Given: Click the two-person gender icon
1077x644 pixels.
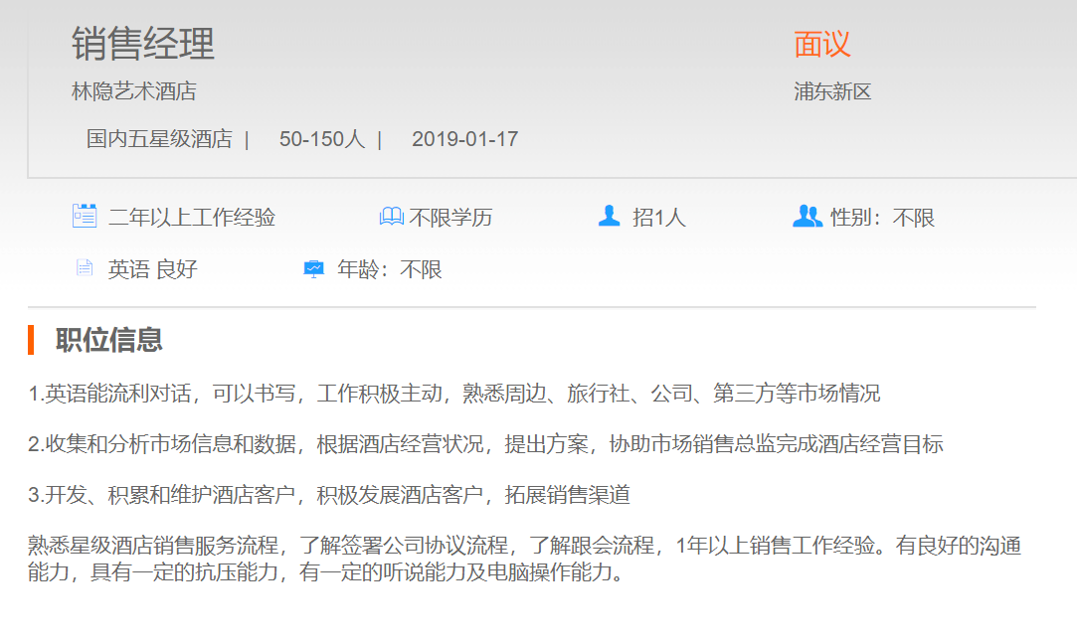Looking at the screenshot, I should (807, 216).
